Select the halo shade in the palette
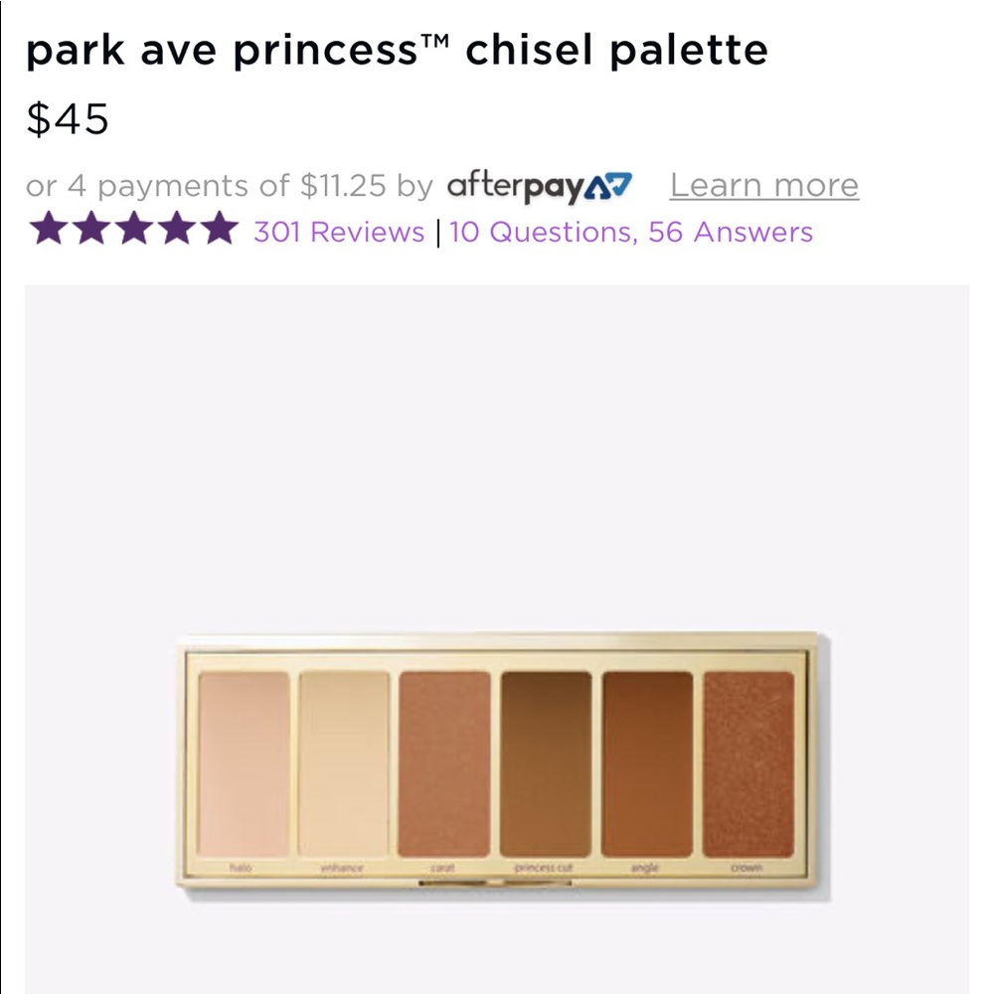 coord(243,767)
